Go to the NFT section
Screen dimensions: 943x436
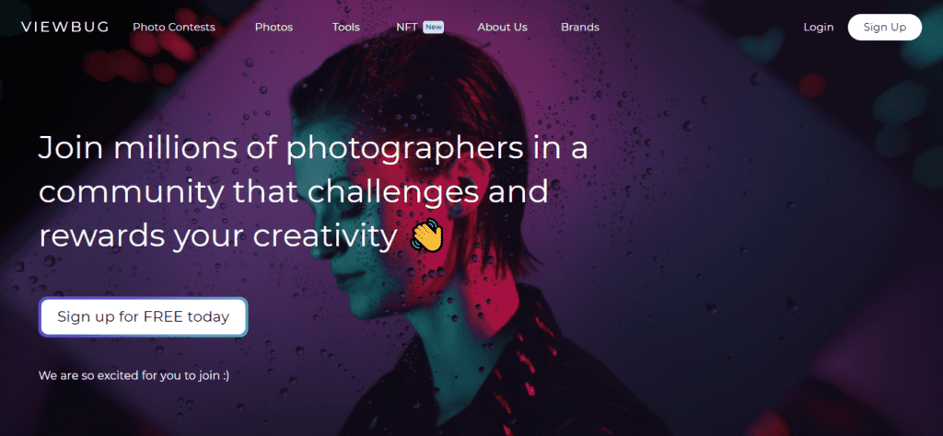(x=406, y=27)
